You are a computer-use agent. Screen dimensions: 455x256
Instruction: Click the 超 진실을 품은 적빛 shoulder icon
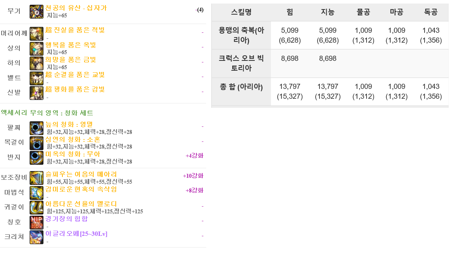37,34
